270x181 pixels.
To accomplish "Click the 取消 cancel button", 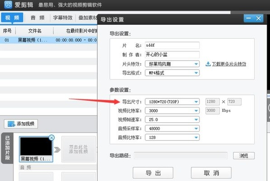I will click(211, 173).
